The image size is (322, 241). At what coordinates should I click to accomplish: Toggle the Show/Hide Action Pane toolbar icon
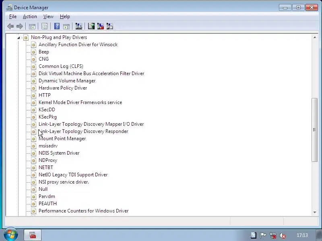(x=66, y=26)
